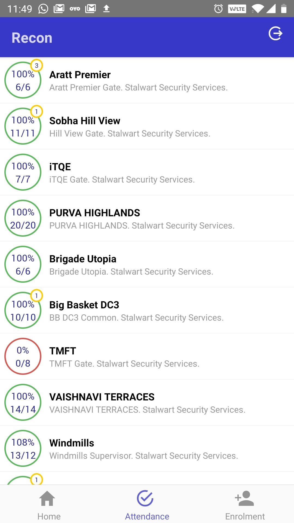294x523 pixels.
Task: Tap the logout icon in header
Action: pos(275,34)
